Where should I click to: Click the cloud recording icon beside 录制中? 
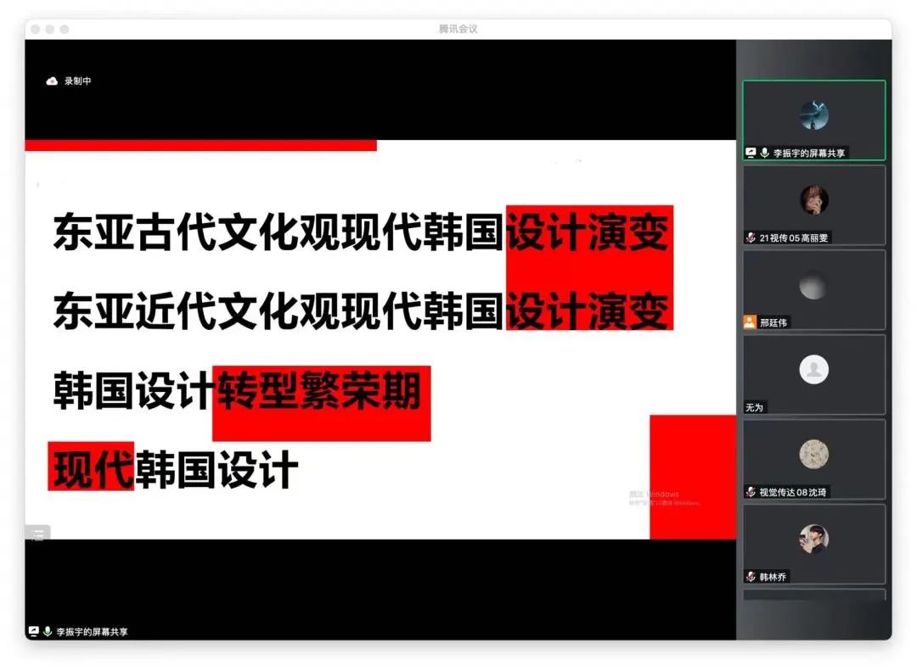click(x=51, y=81)
